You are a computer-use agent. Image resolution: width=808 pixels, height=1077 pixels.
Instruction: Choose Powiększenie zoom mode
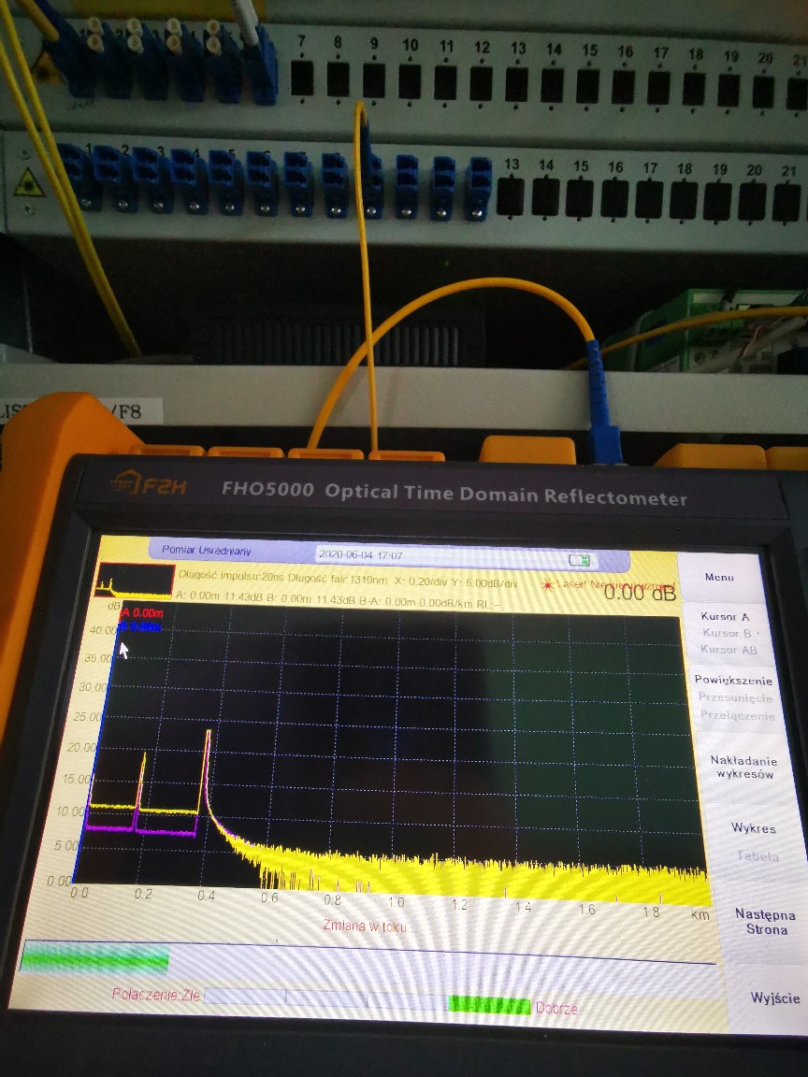click(x=733, y=680)
